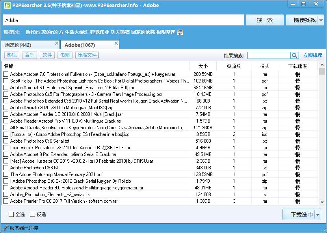Filter results by 书籍
The height and width of the screenshot is (233, 327).
coord(65,55)
